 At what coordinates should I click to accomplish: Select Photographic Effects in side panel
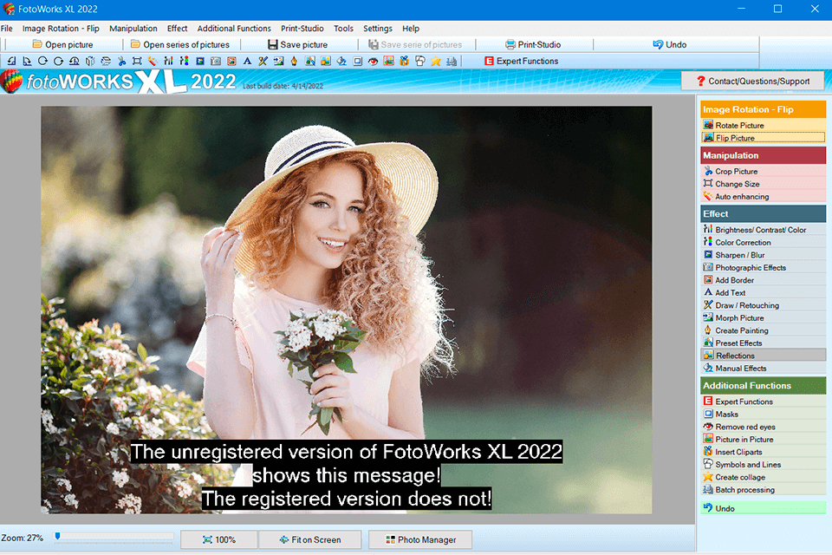pyautogui.click(x=763, y=268)
